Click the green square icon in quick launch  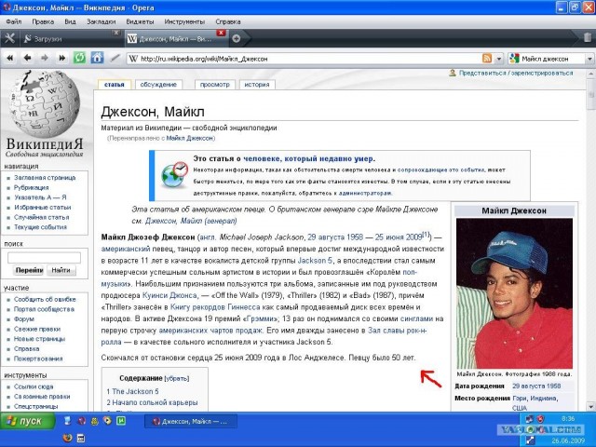coord(121,421)
